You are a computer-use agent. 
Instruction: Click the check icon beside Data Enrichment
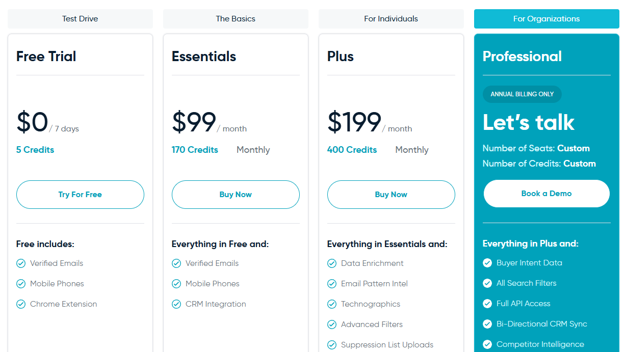[332, 263]
